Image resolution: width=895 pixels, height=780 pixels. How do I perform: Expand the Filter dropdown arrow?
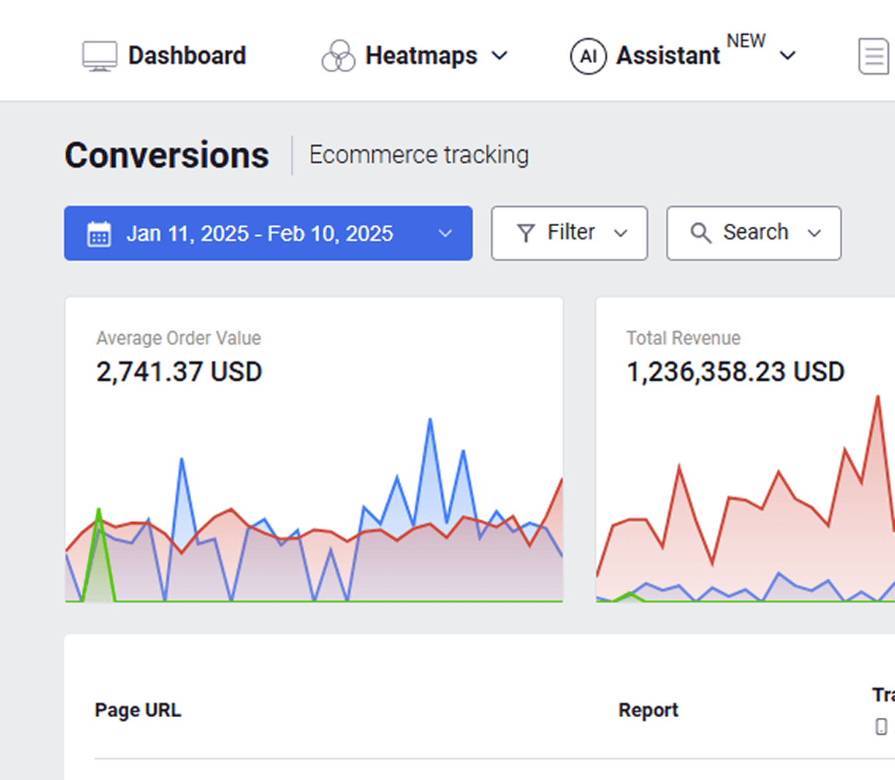coord(621,233)
